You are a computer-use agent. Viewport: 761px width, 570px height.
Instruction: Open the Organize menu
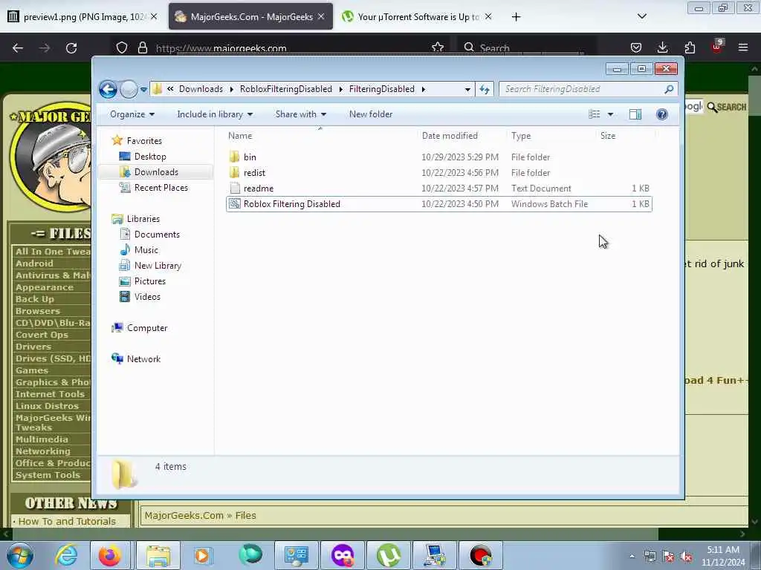pyautogui.click(x=132, y=114)
